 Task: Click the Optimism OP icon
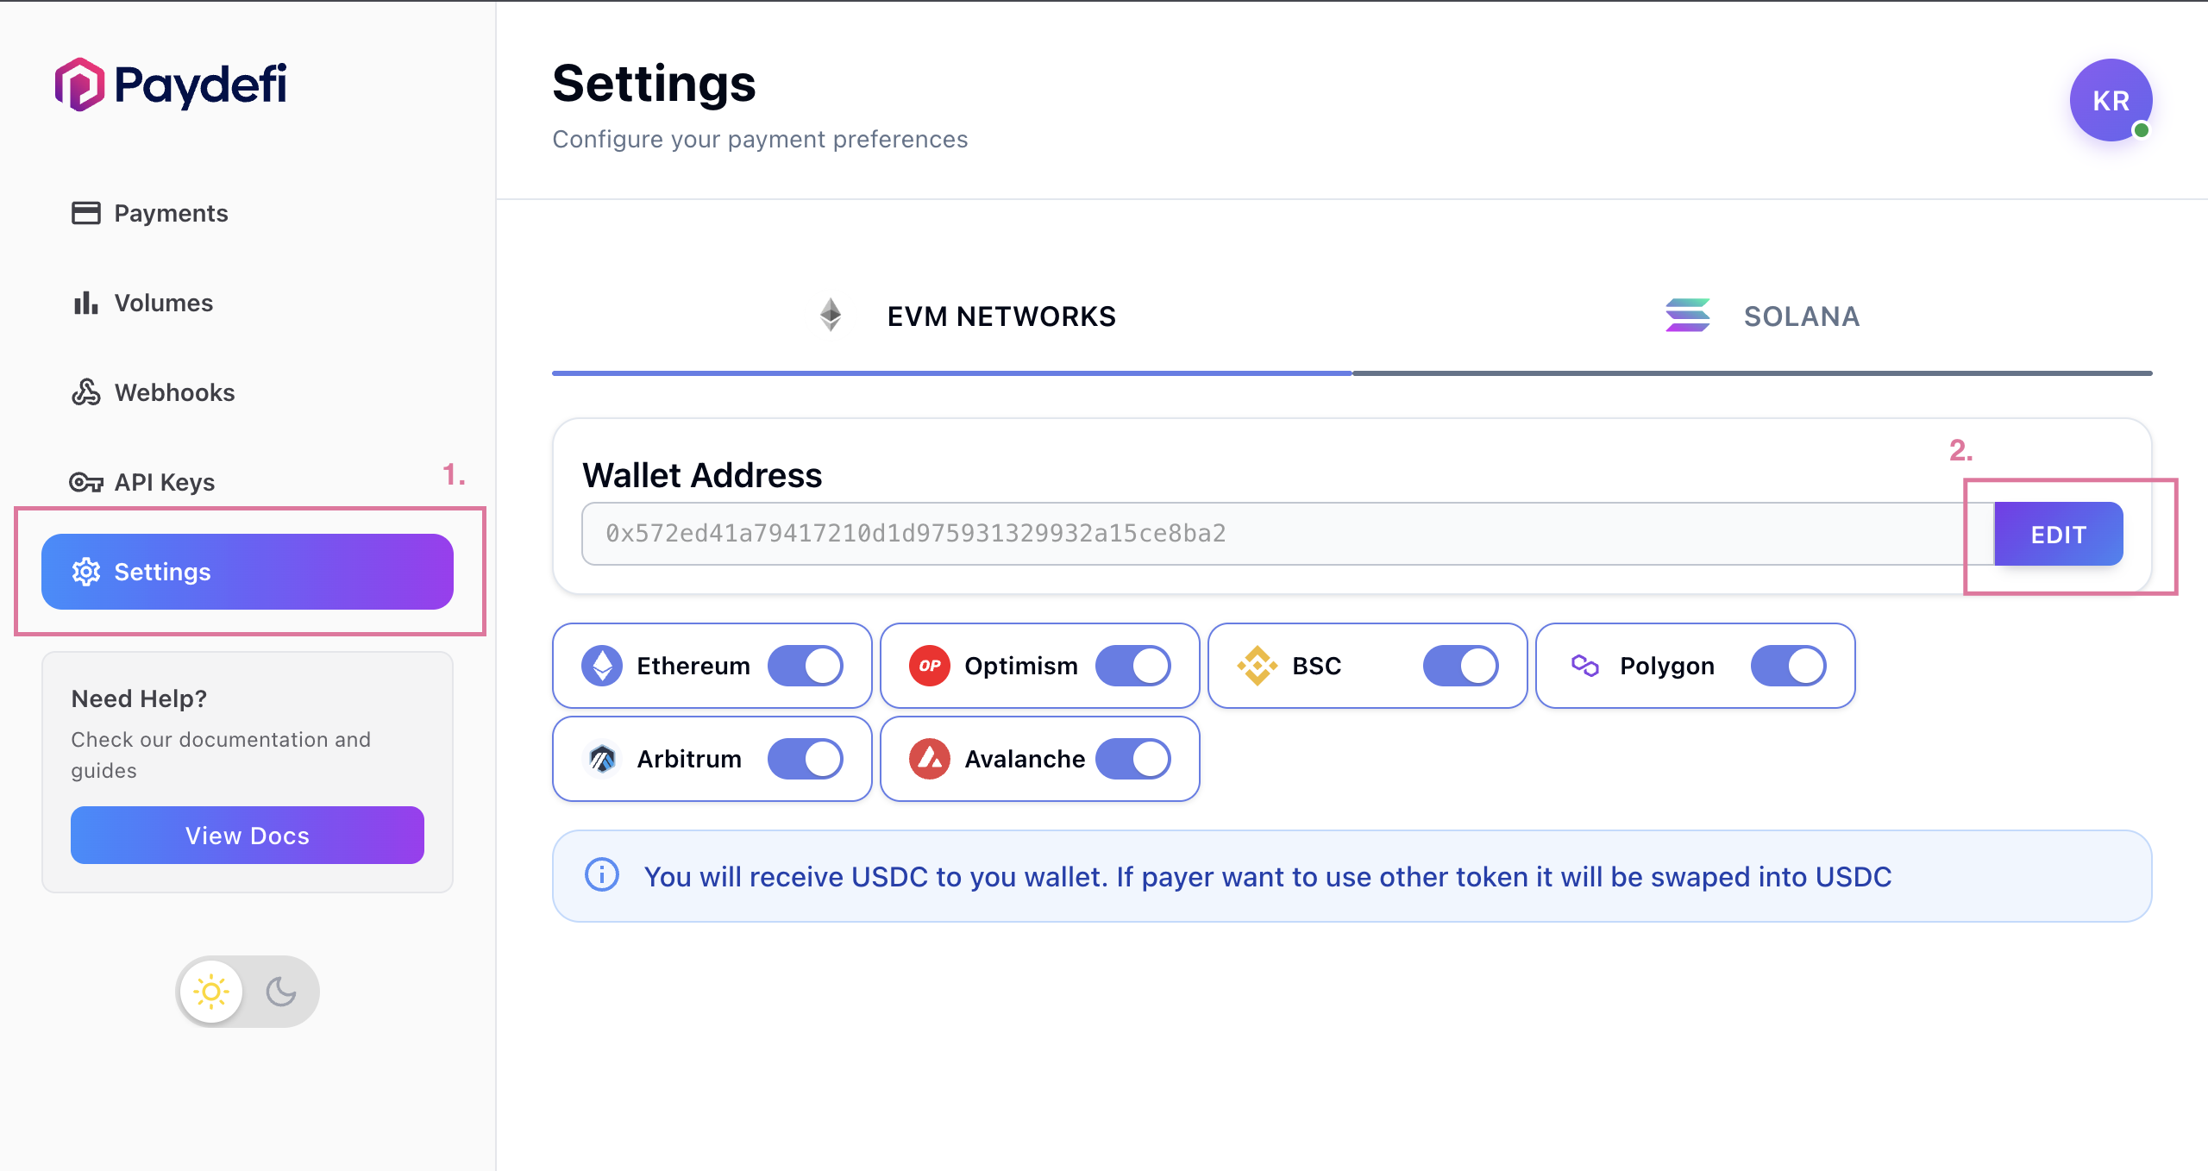click(x=928, y=665)
